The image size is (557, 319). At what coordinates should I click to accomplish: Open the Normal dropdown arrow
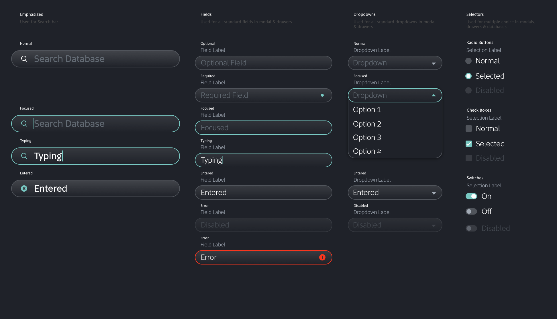pos(434,63)
